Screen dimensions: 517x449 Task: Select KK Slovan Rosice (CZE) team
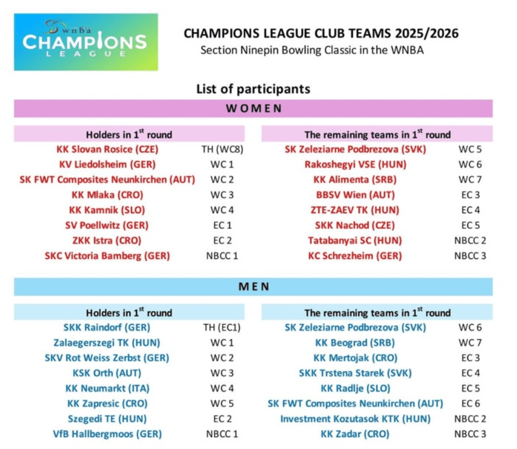click(108, 149)
